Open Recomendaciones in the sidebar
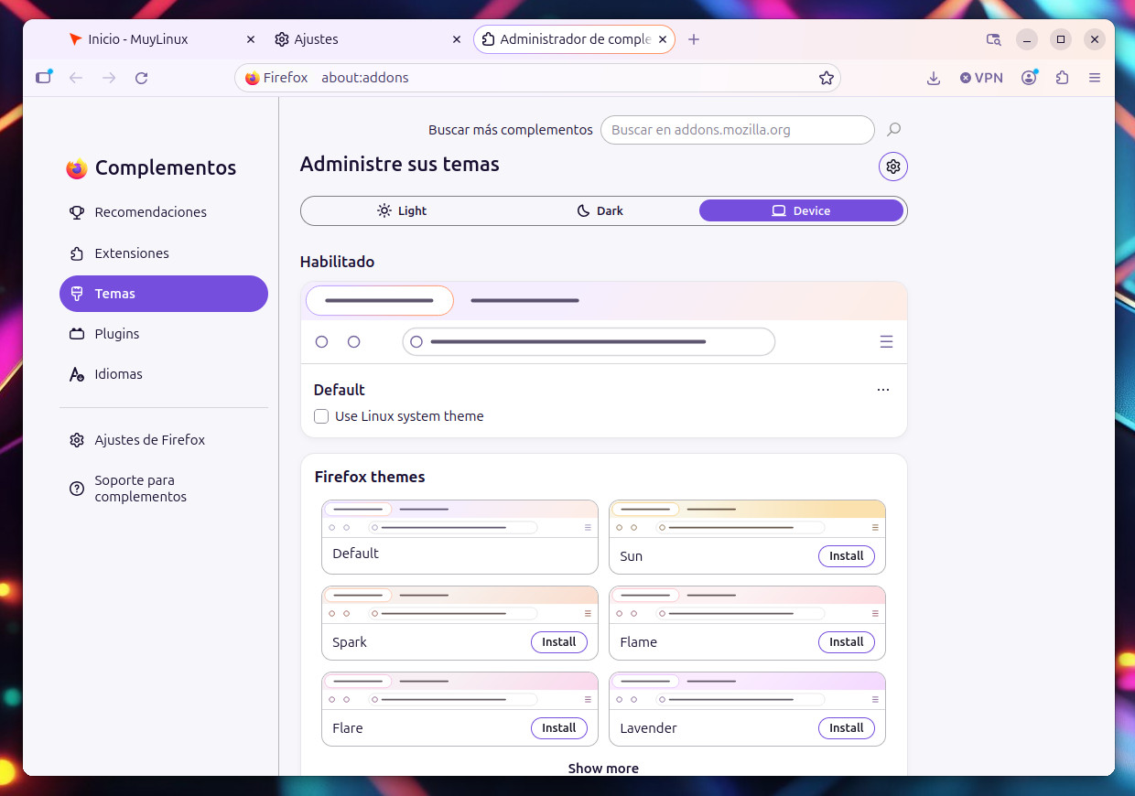Screen dimensions: 1135x796 coord(164,212)
